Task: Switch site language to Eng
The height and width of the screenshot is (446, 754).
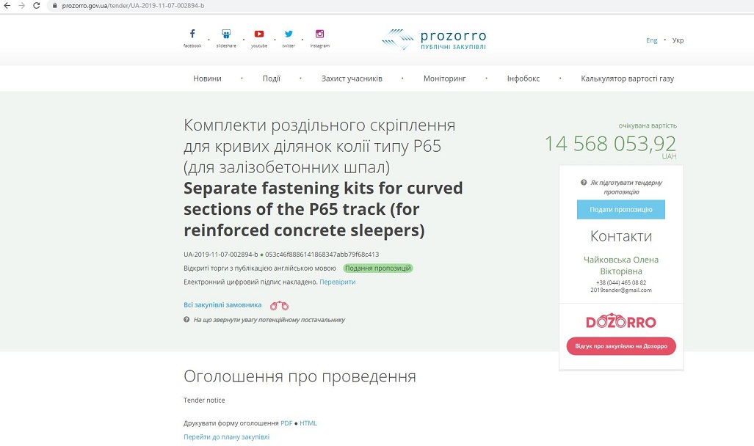Action: click(651, 40)
